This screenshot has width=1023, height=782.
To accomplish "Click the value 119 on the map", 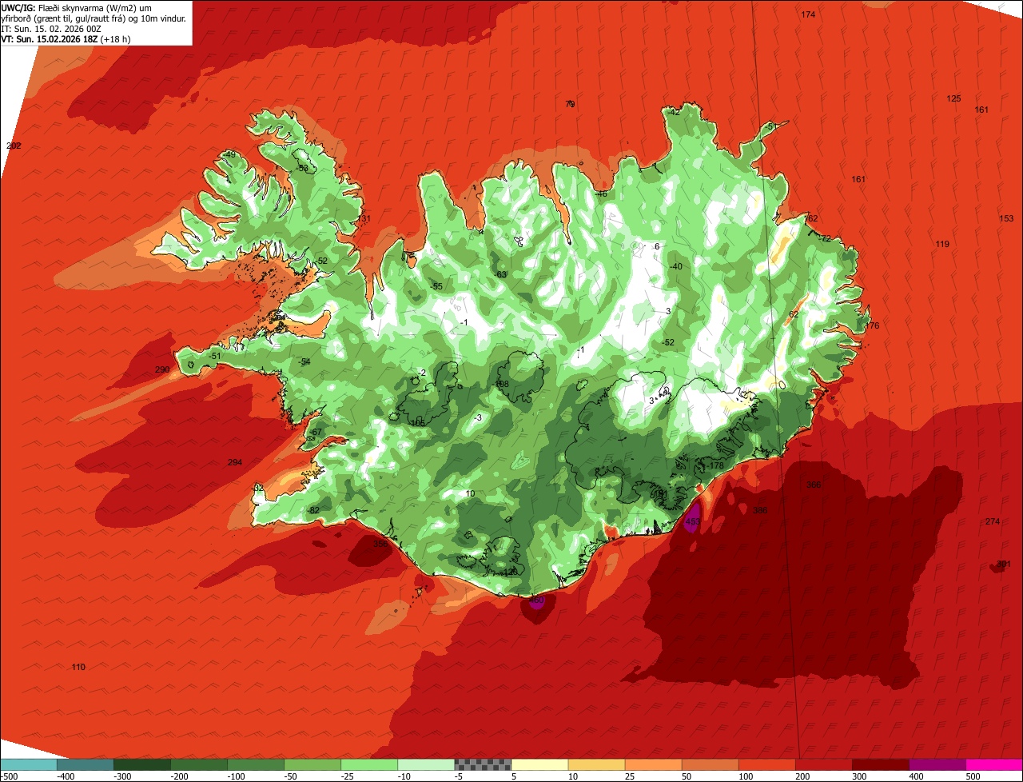I will click(x=942, y=244).
